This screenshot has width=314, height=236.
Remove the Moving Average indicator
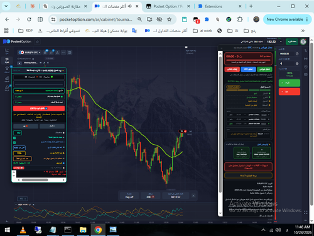pyautogui.click(x=48, y=63)
